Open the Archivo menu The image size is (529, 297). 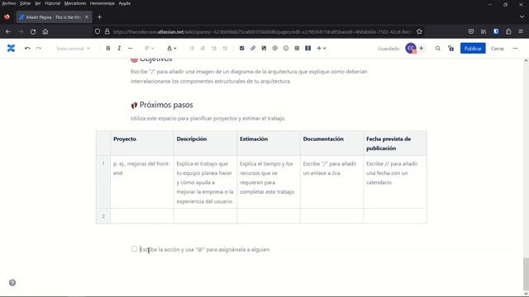pos(9,3)
